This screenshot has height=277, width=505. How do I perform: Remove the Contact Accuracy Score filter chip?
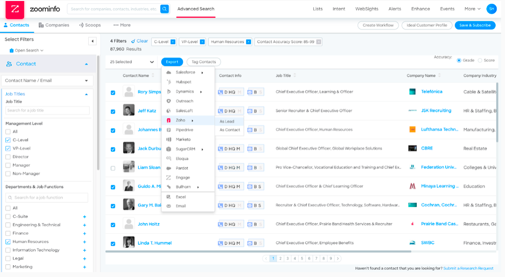click(x=319, y=42)
